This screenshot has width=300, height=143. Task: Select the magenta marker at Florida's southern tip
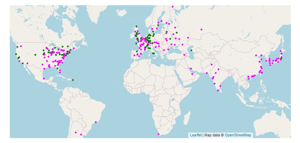pyautogui.click(x=60, y=72)
